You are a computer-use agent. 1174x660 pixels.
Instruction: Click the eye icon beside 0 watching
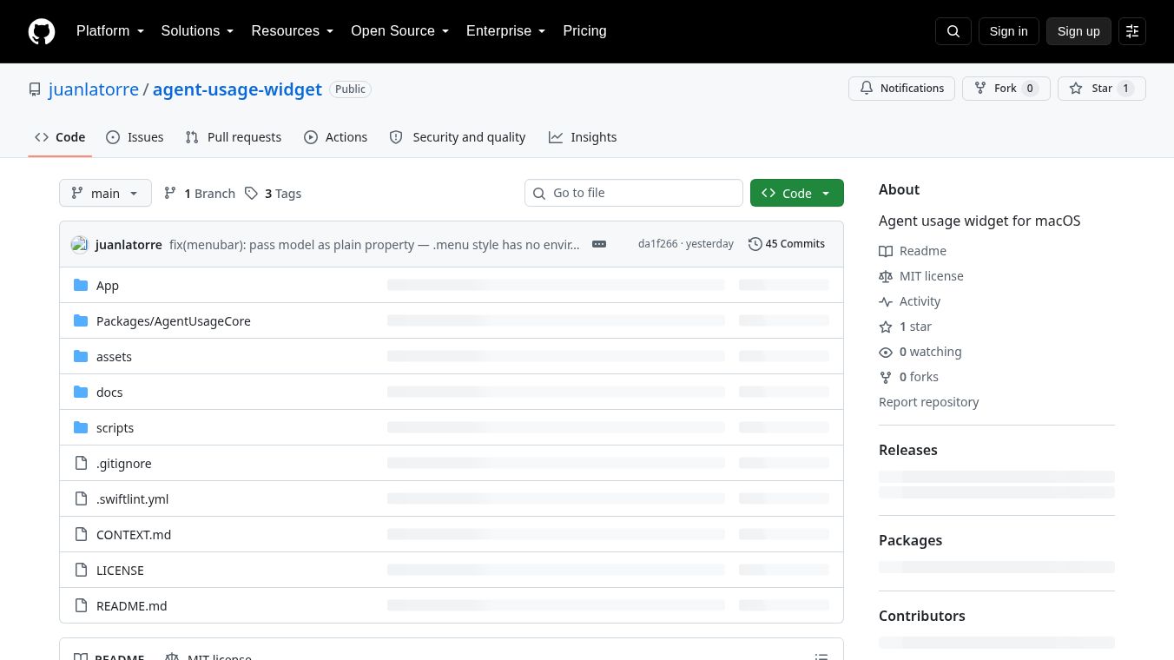pos(886,352)
